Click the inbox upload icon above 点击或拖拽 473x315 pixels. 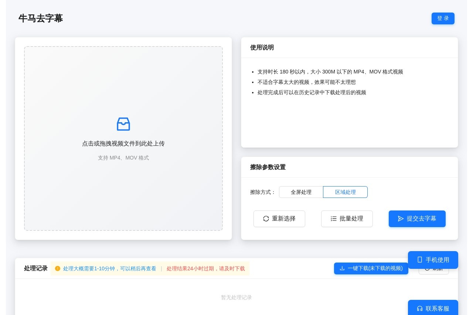pyautogui.click(x=123, y=124)
